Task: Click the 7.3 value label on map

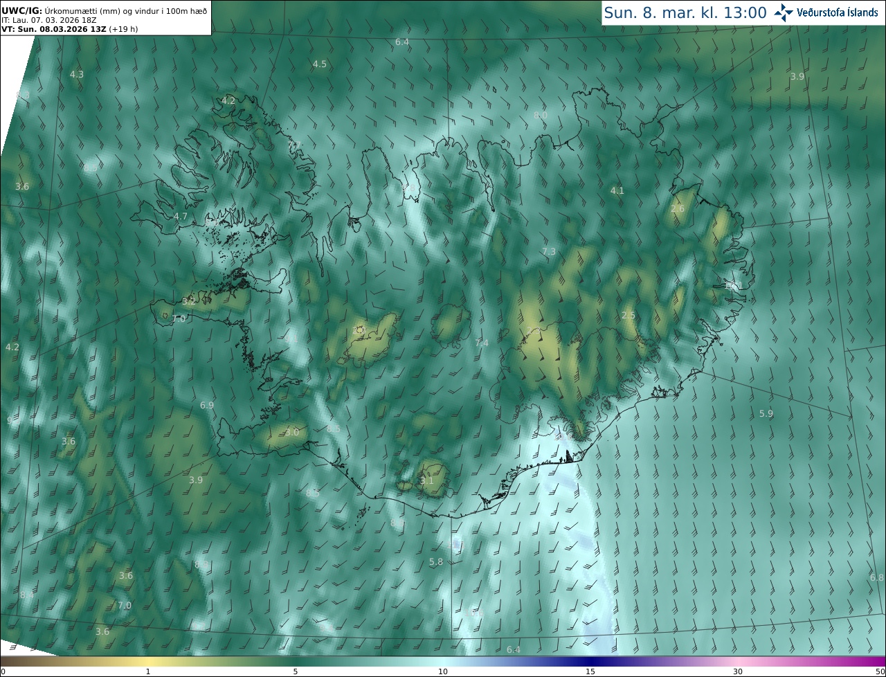Action: [x=549, y=251]
